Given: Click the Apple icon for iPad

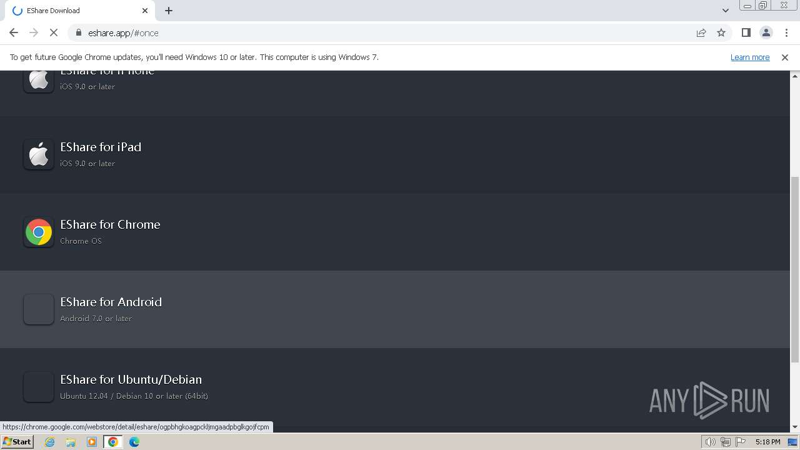Looking at the screenshot, I should [39, 154].
